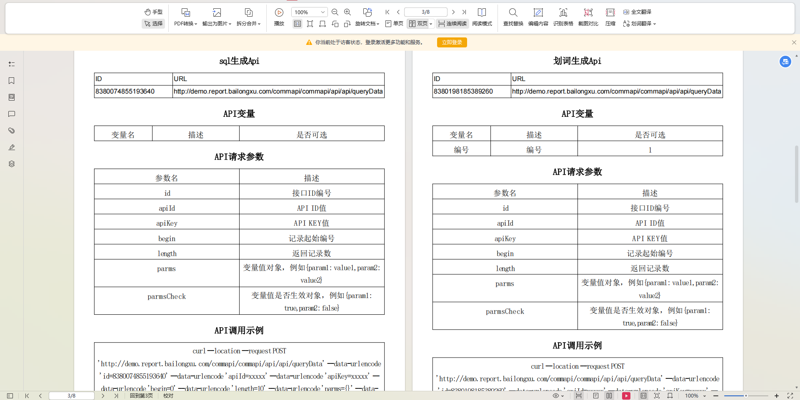Switch to 单页 single page view
Viewport: 800px width, 400px height.
pos(394,24)
